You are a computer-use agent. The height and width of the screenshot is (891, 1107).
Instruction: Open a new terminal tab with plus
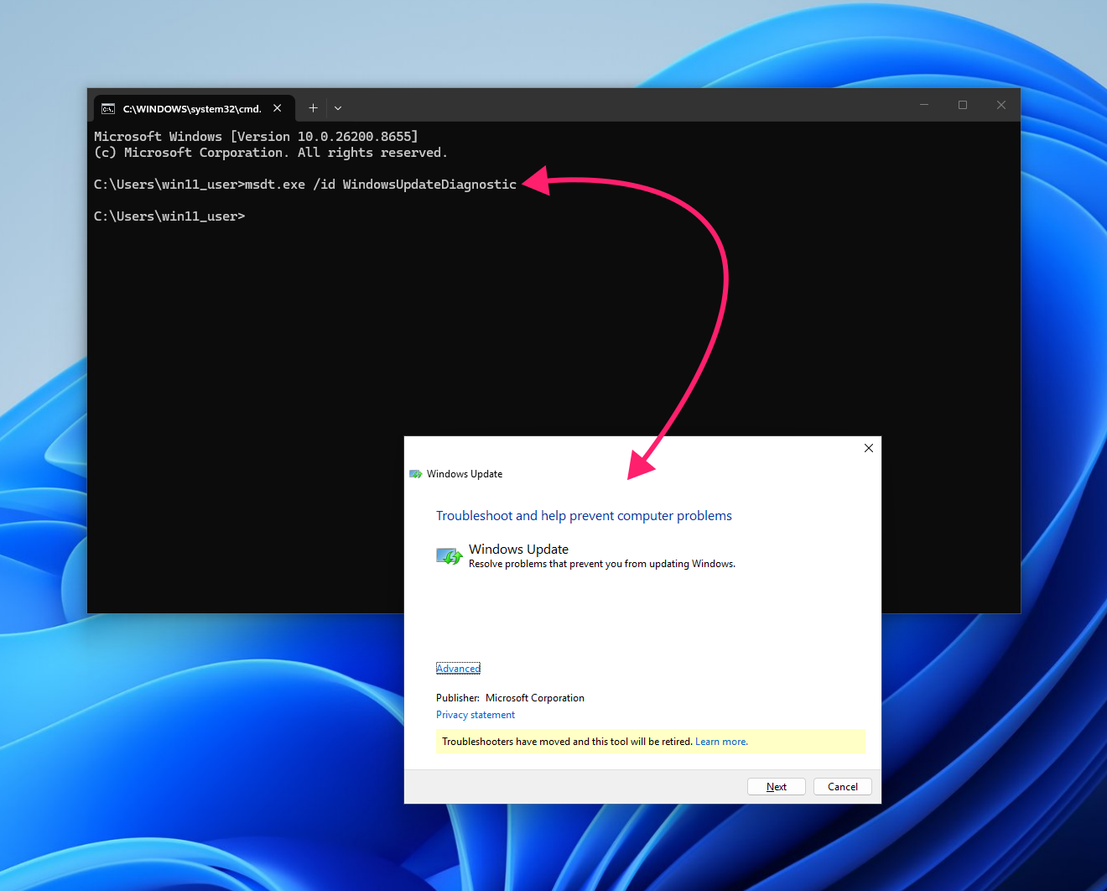[313, 107]
